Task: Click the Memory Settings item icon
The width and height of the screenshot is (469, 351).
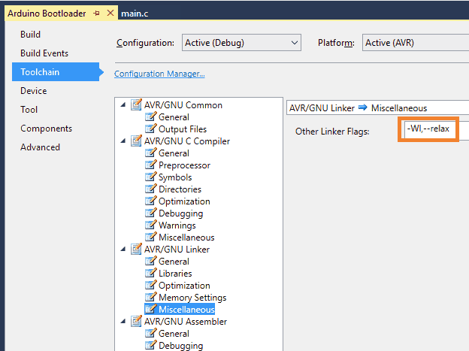Action: pyautogui.click(x=150, y=298)
